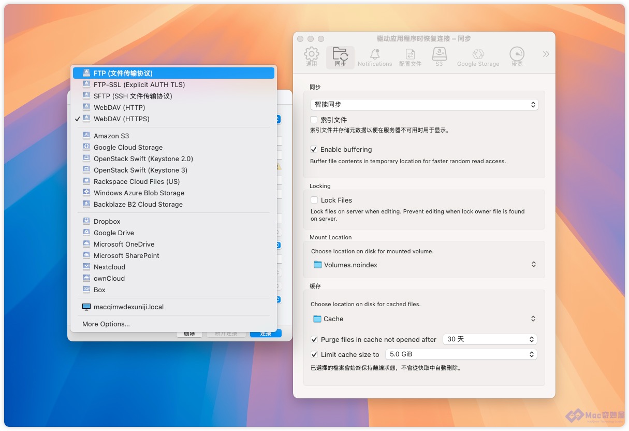Viewport: 629px width, 431px height.
Task: Enable the 索引文件 checkbox
Action: tap(314, 120)
